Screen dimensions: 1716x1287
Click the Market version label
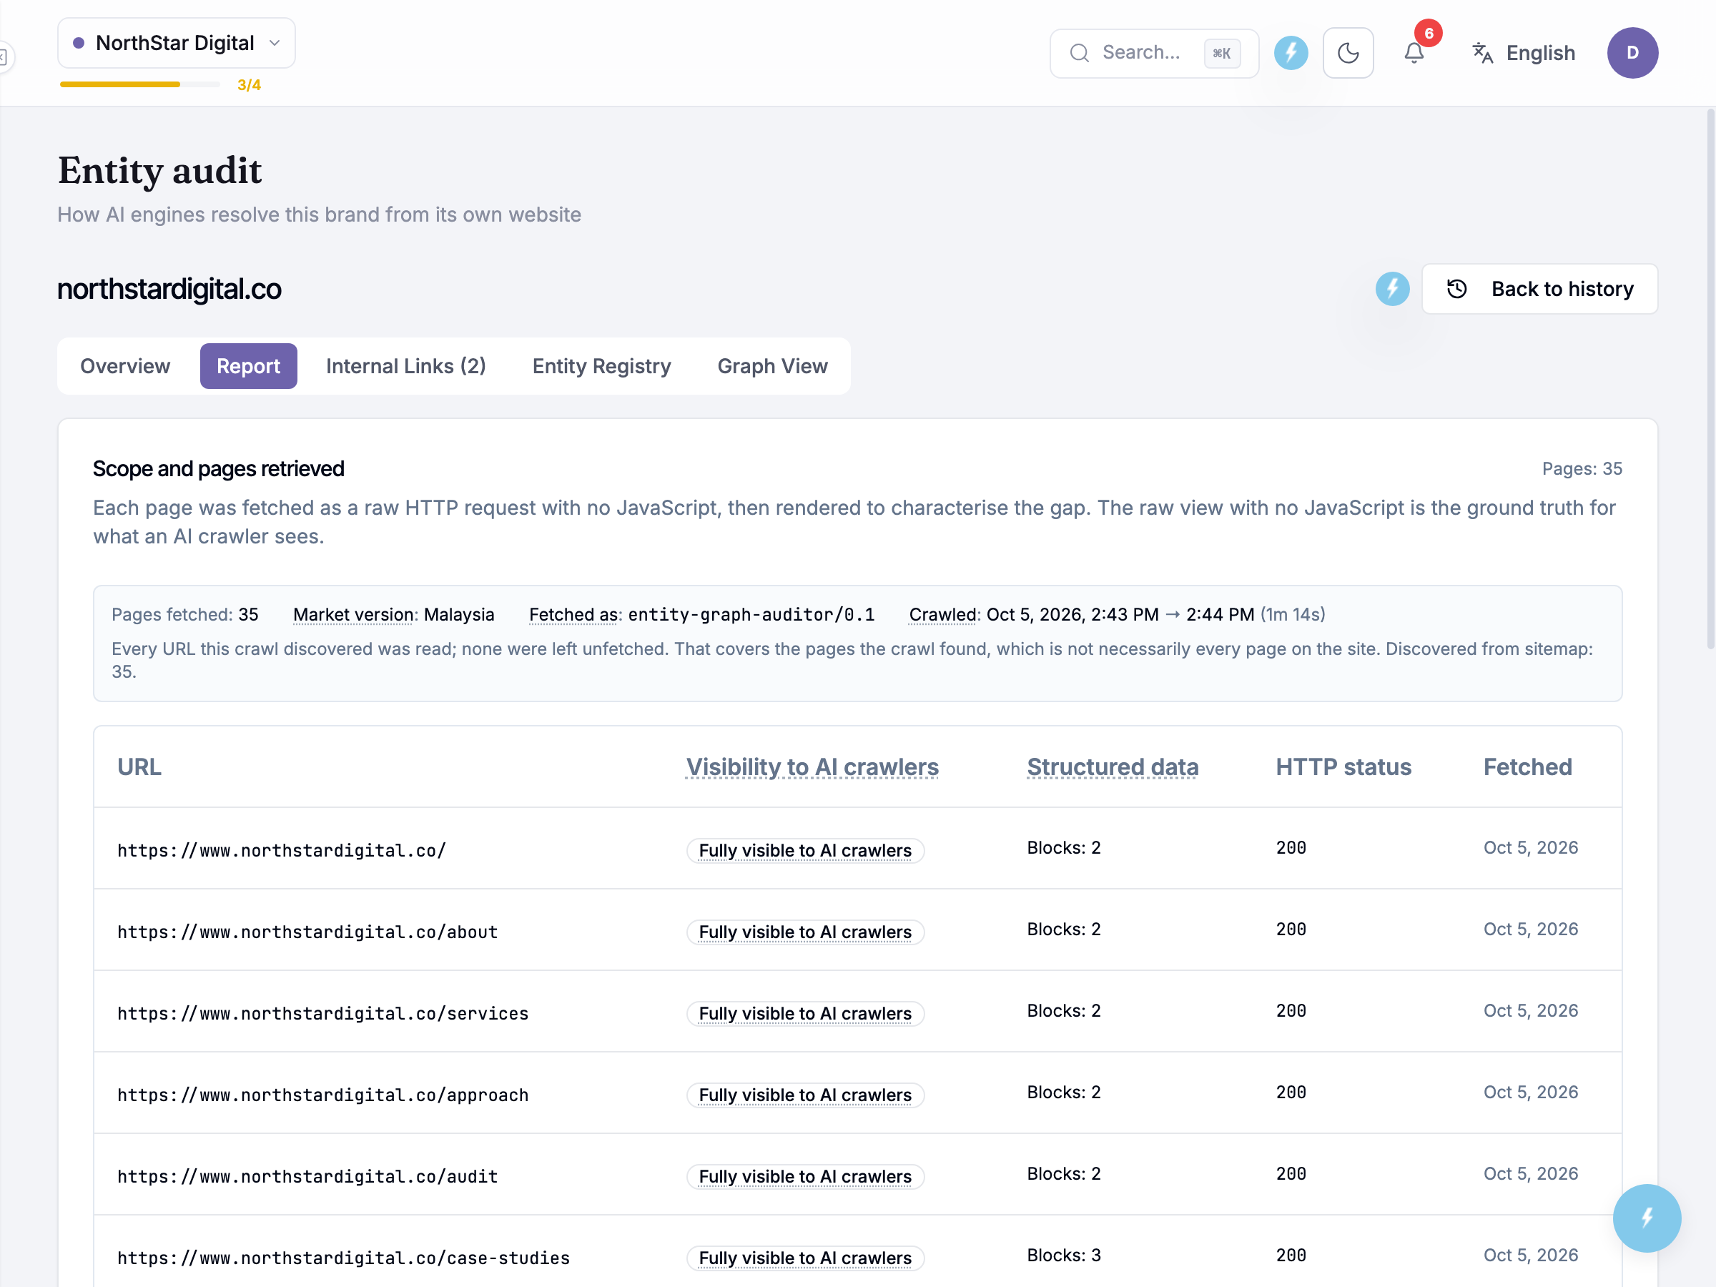(354, 614)
